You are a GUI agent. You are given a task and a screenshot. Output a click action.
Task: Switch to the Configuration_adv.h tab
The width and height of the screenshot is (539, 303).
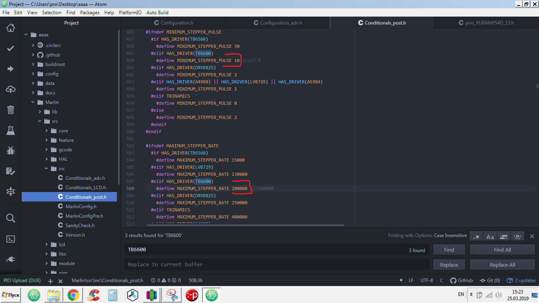pos(278,23)
